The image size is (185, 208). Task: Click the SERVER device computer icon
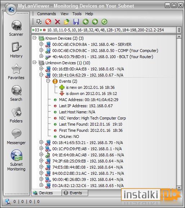48,44
